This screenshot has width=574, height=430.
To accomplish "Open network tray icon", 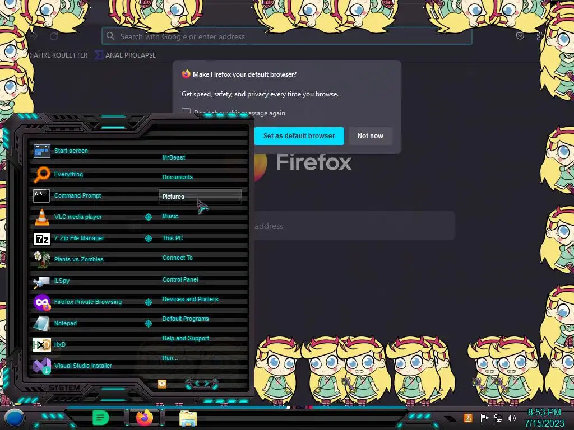I will 498,418.
